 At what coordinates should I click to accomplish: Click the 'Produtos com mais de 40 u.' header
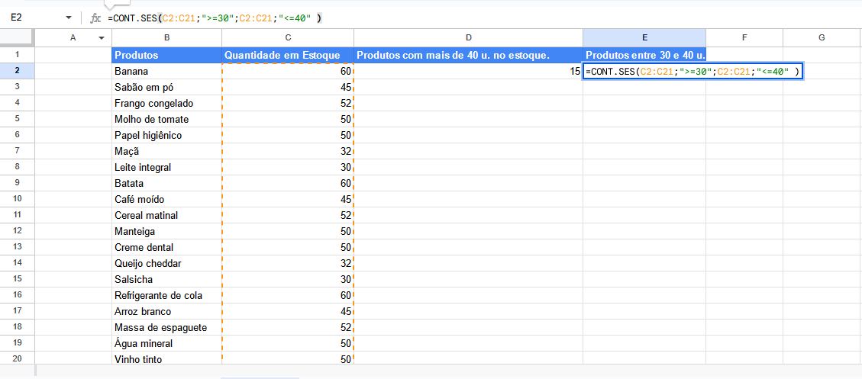click(x=468, y=55)
